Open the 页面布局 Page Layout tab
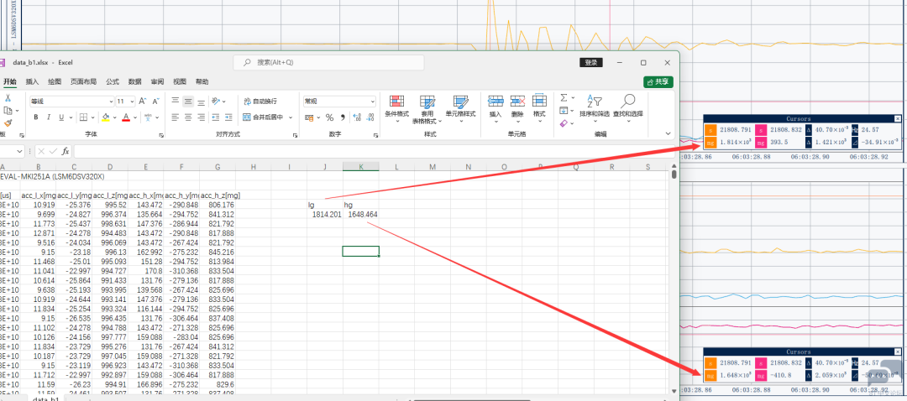The image size is (907, 401). 83,81
